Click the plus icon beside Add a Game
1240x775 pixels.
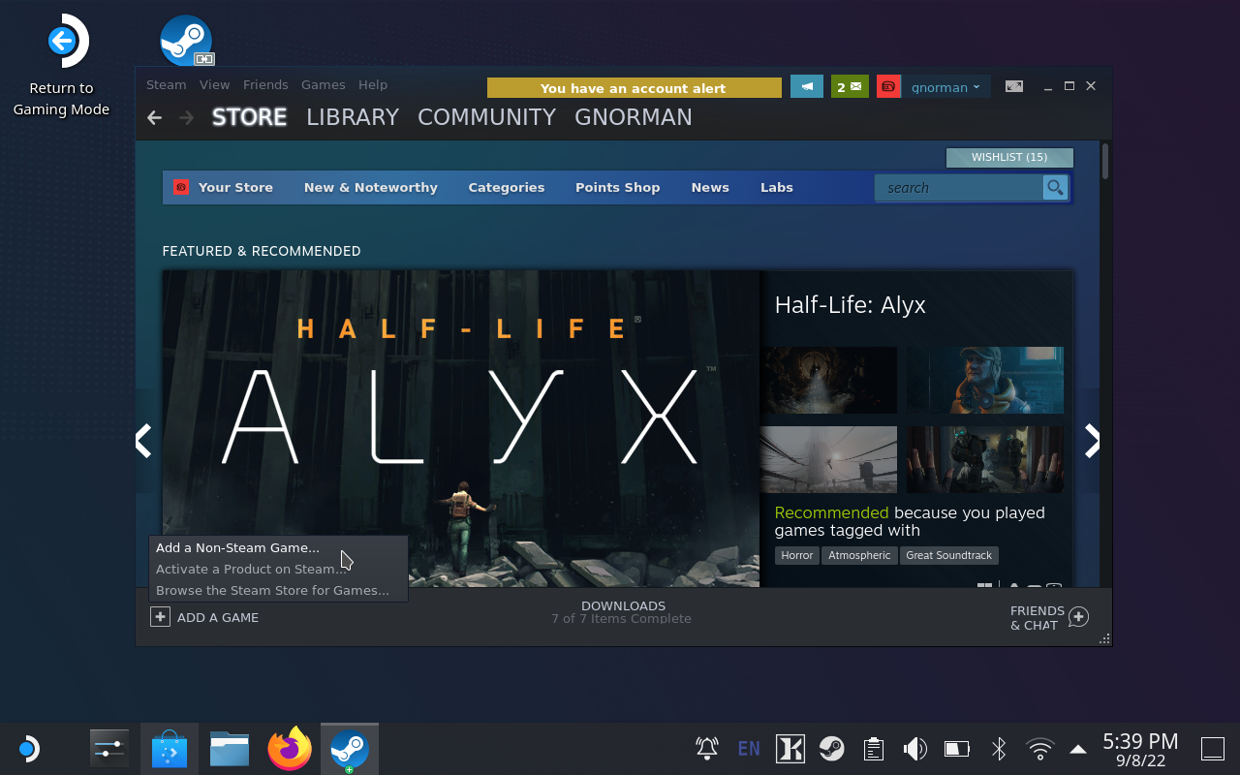(x=160, y=617)
